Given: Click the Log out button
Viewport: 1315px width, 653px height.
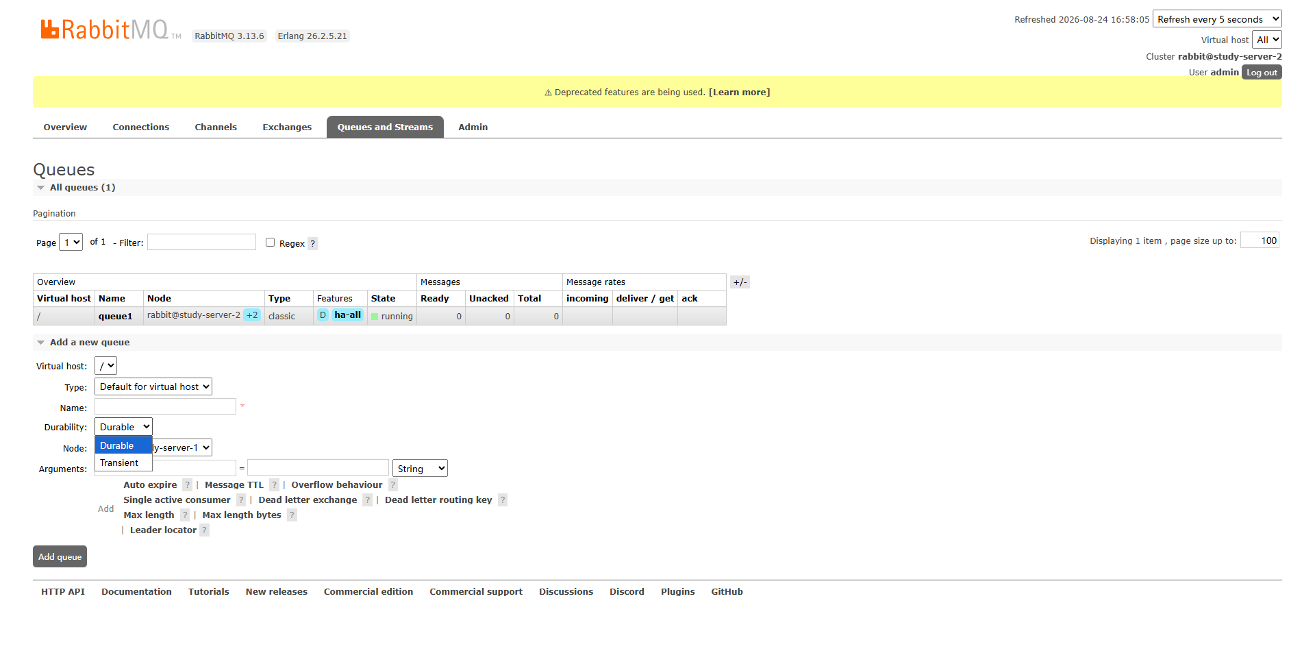Looking at the screenshot, I should tap(1262, 72).
